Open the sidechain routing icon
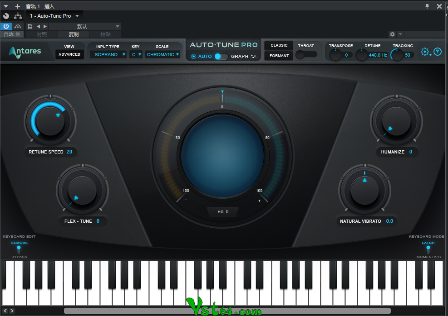 [x=18, y=16]
